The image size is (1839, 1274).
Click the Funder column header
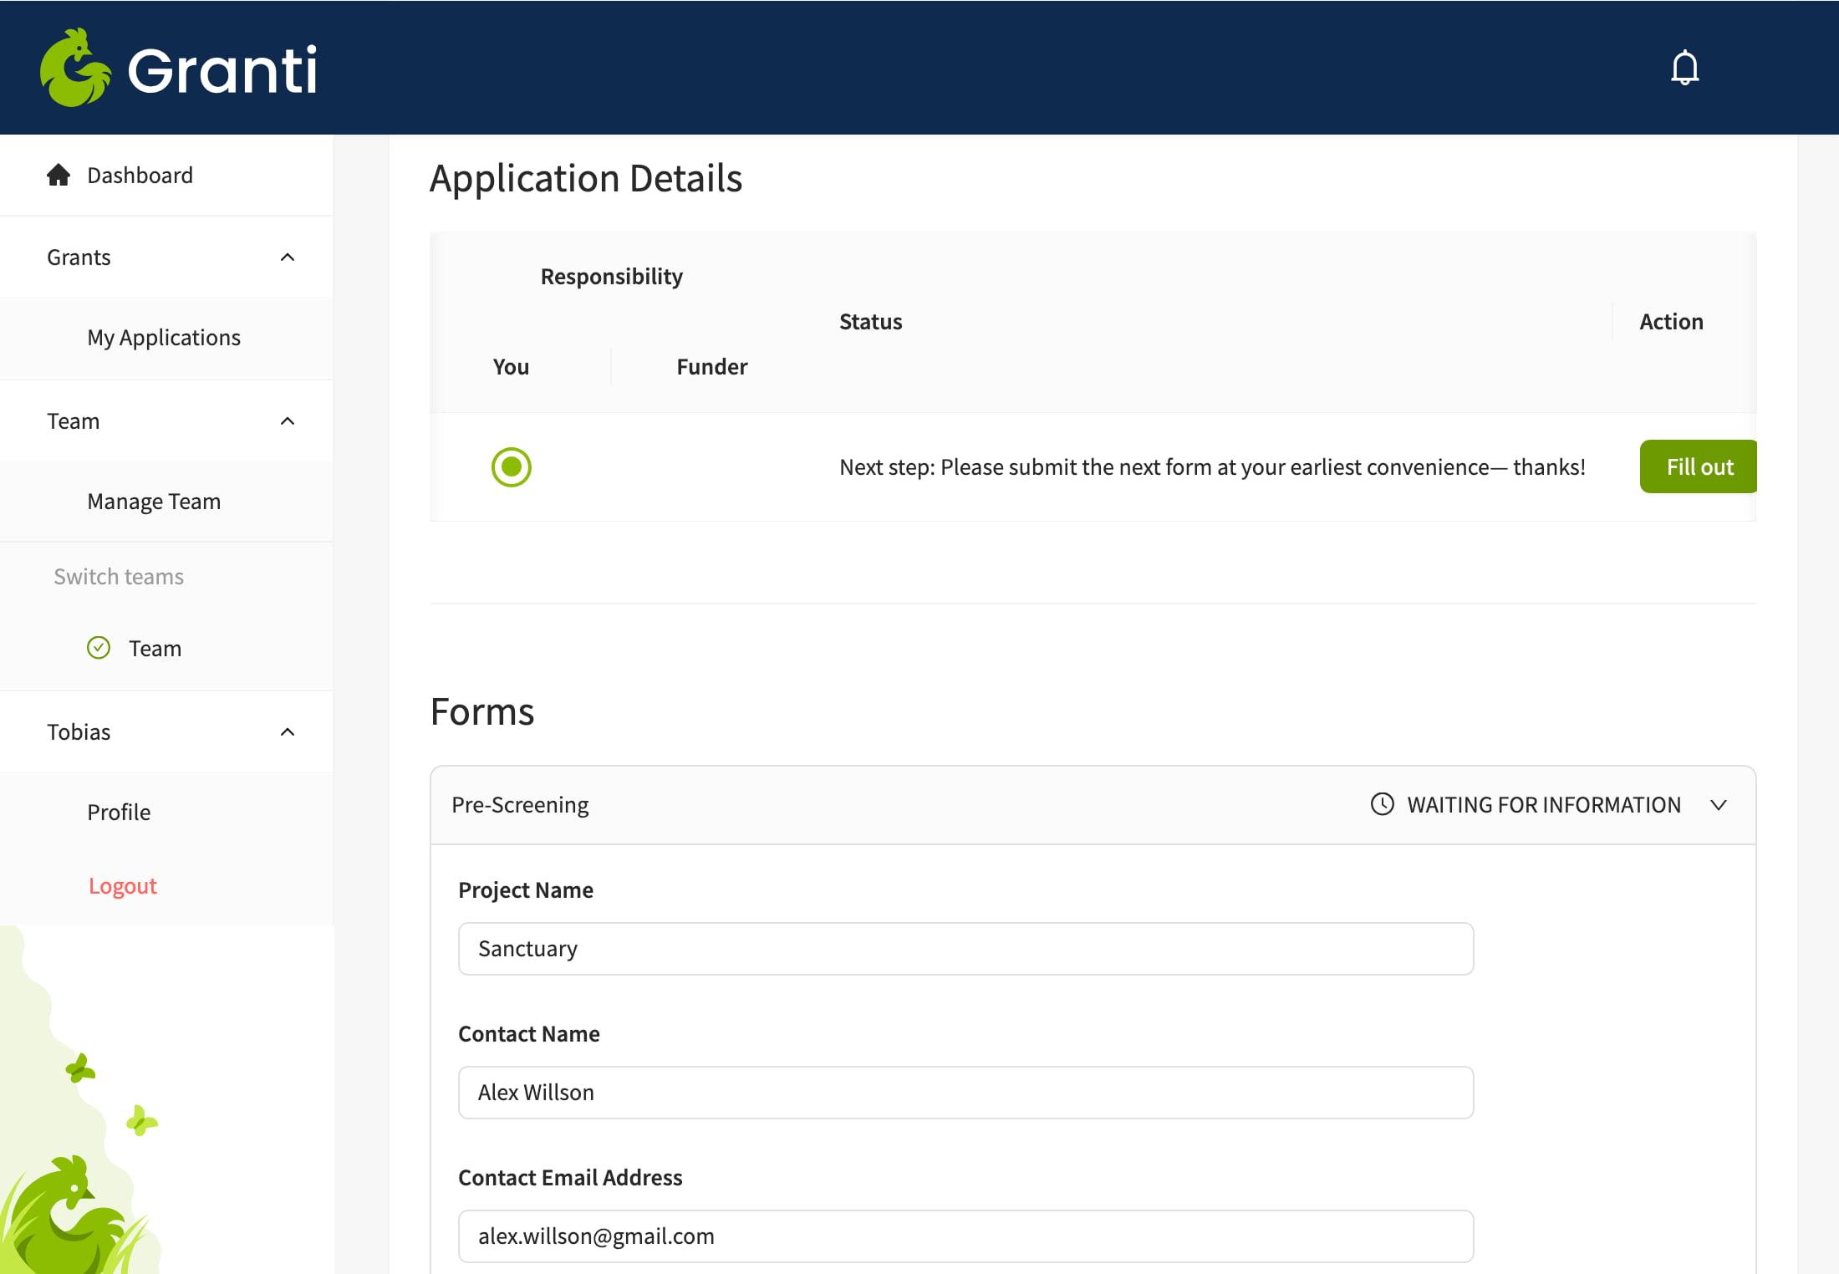tap(712, 367)
